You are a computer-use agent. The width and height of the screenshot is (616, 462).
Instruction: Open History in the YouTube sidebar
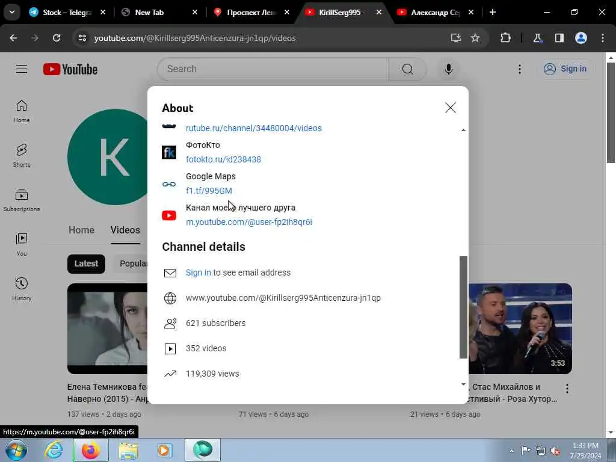pos(22,289)
